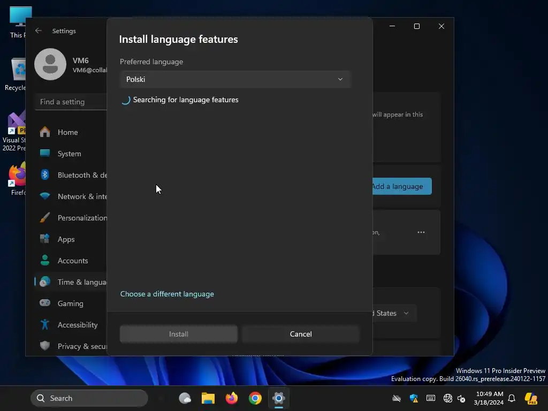The image size is (548, 411).
Task: Open the three-dots language options menu
Action: 421,232
